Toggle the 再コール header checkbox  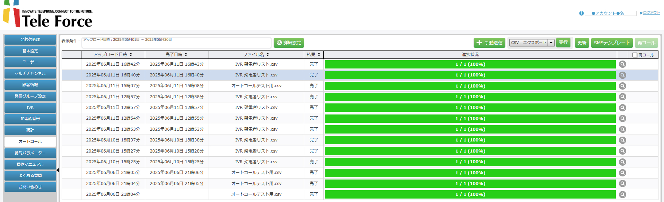[635, 55]
